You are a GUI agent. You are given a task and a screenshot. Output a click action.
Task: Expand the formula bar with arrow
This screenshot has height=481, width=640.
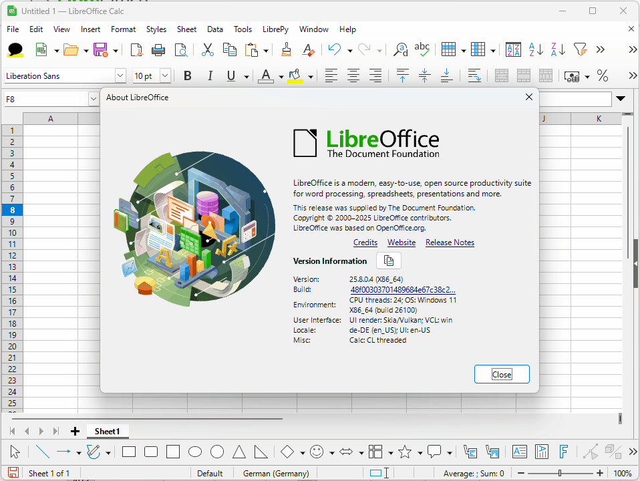pos(621,98)
